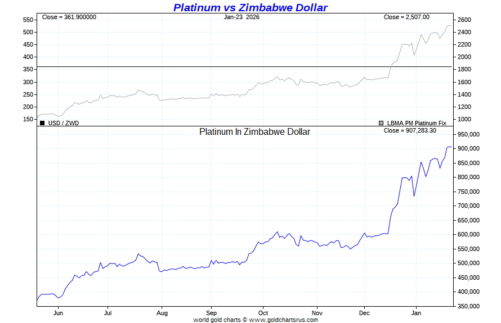Click the 550 tick on upper left axis
The image size is (501, 323).
click(28, 20)
